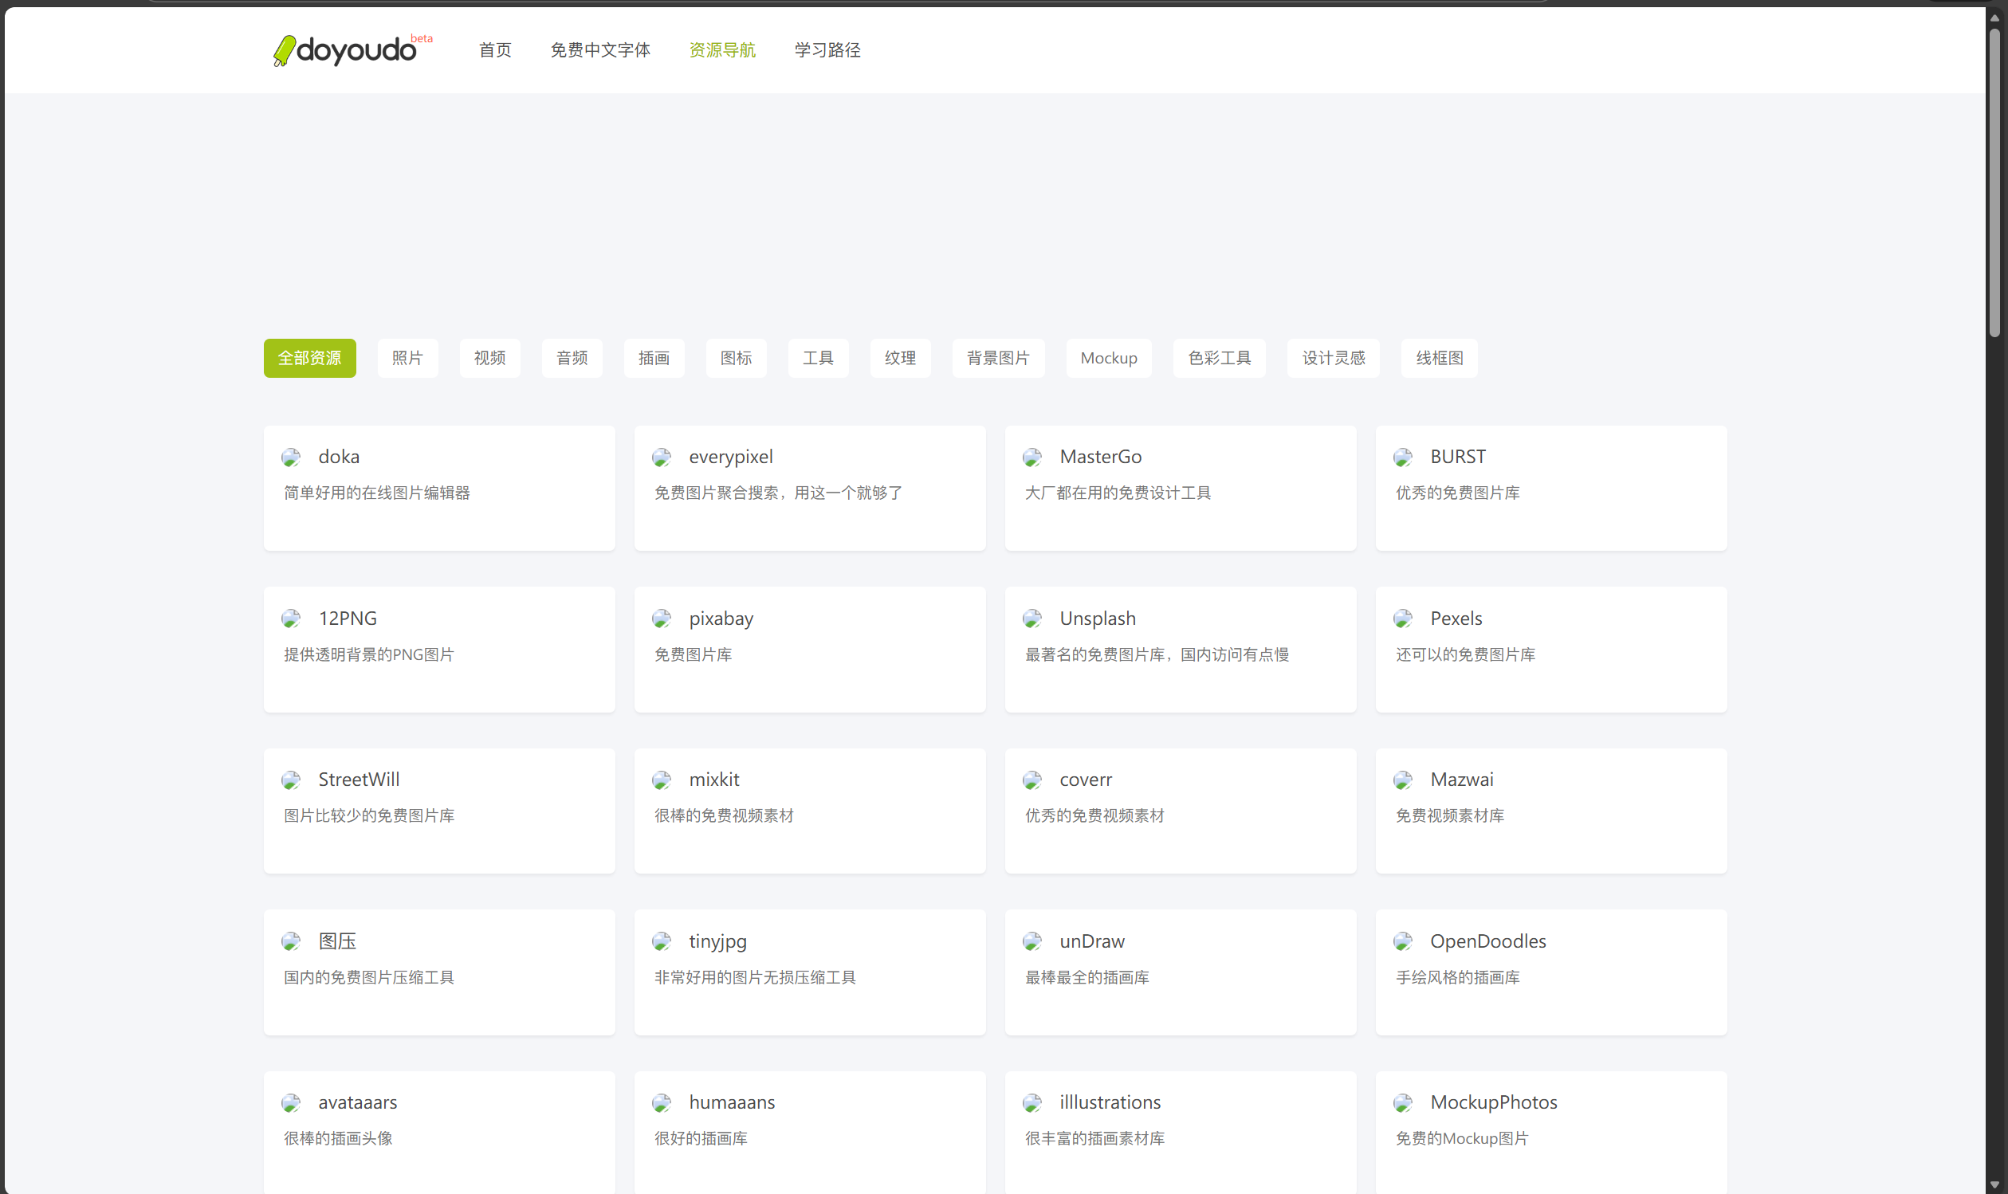Viewport: 2008px width, 1194px height.
Task: Click the icon next to everypixel
Action: click(662, 458)
